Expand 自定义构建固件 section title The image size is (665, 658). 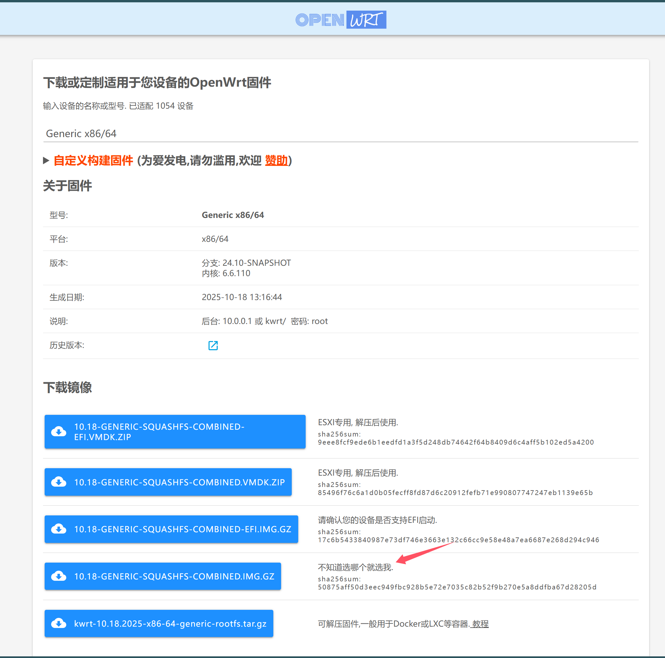pos(93,160)
